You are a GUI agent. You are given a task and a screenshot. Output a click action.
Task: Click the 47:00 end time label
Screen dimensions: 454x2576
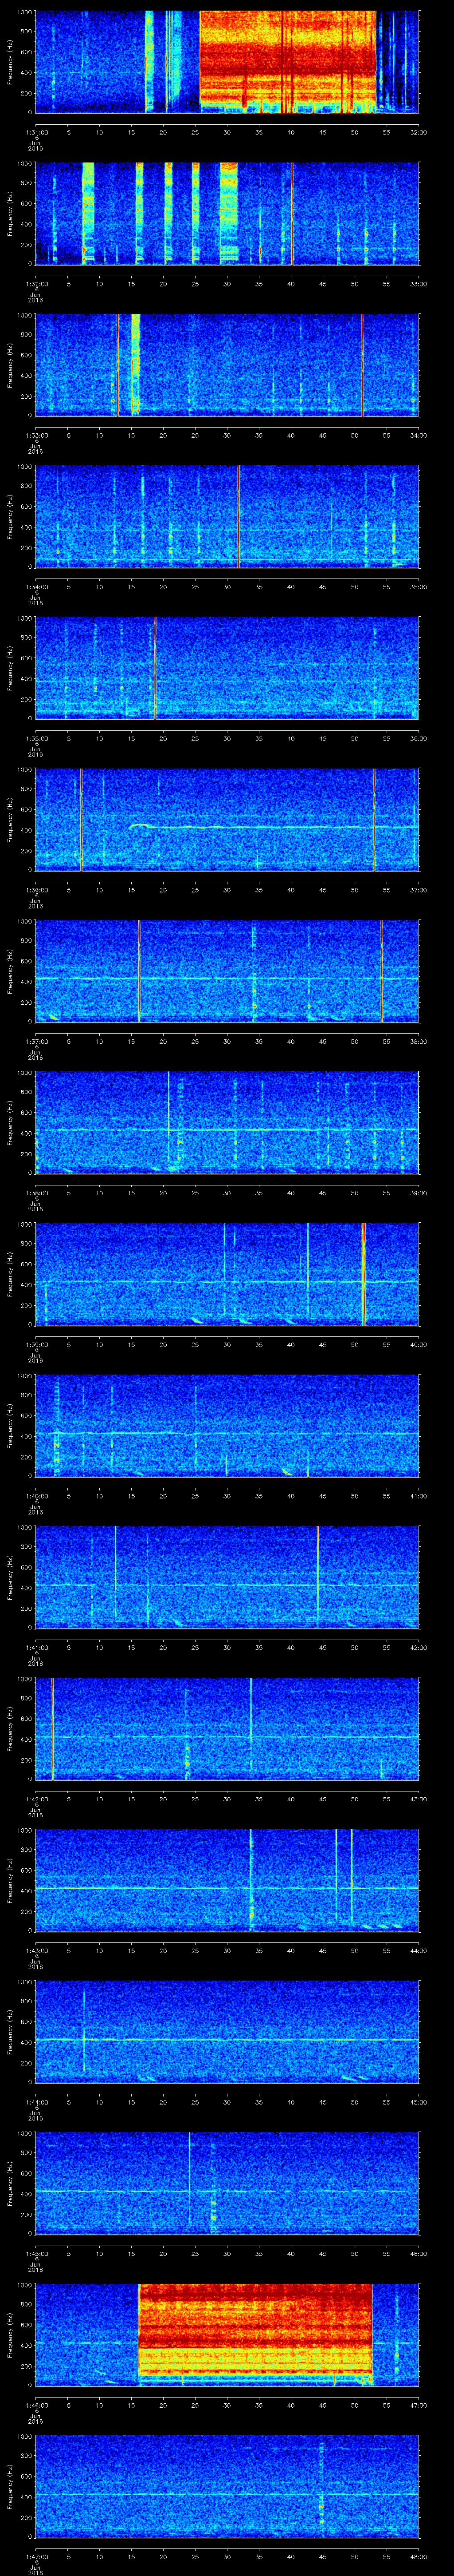click(x=418, y=2405)
